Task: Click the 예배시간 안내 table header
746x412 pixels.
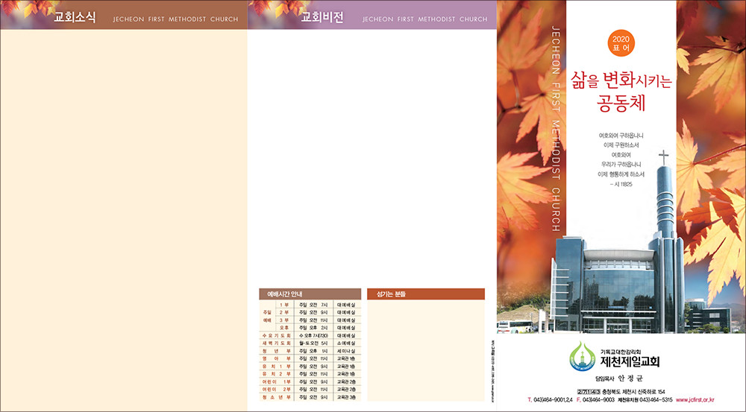Action: [x=283, y=294]
